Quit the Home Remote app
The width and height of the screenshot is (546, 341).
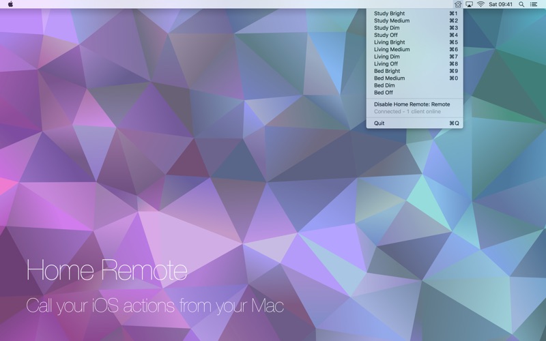415,123
